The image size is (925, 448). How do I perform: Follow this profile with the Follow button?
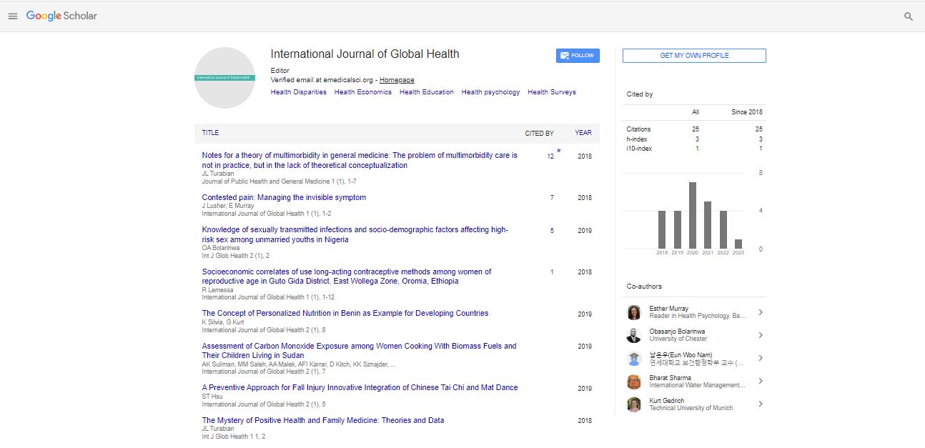coord(578,56)
